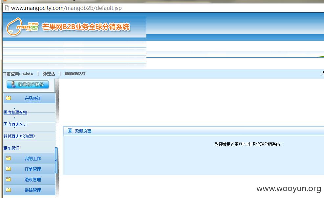324x198 pixels.
Task: Click the logged-in username admin
Action: coord(28,74)
